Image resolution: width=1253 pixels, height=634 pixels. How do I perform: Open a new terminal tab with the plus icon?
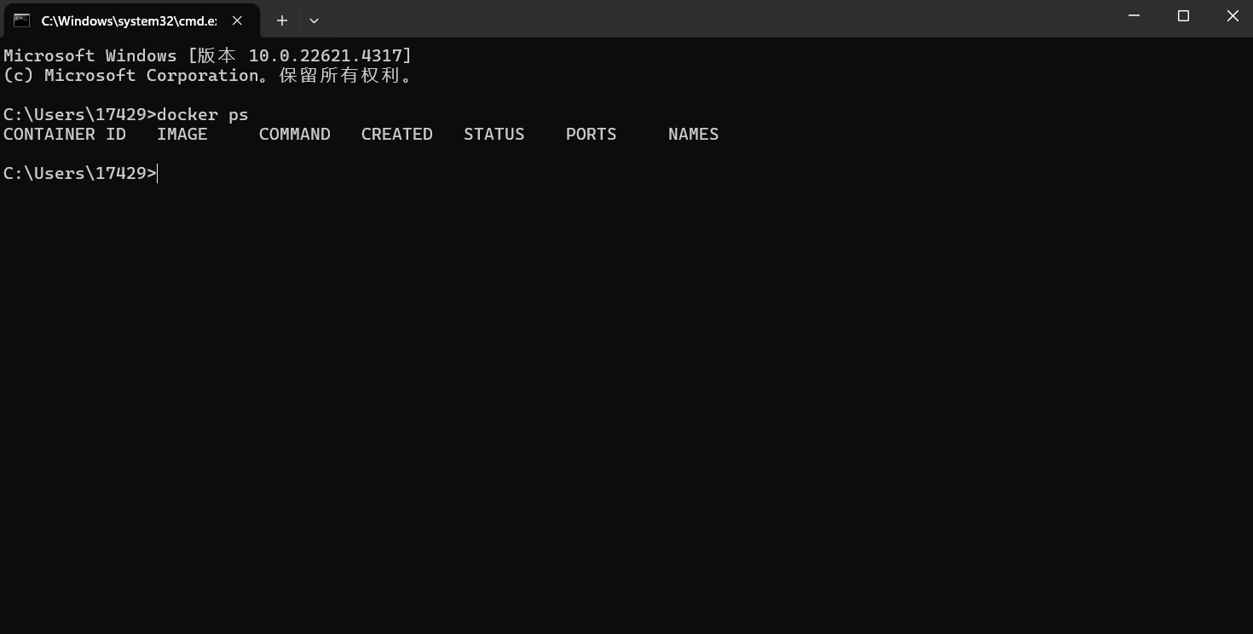[281, 20]
